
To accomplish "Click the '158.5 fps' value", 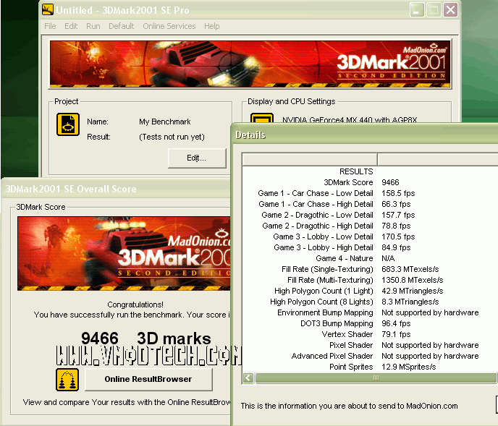I will [398, 193].
